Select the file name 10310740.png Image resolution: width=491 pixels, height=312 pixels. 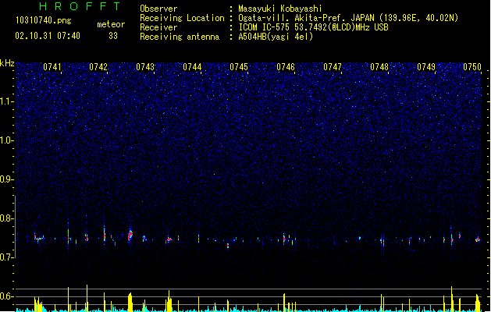[x=44, y=20]
